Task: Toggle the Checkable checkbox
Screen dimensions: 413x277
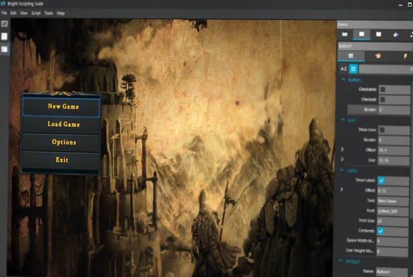Action: coord(383,89)
